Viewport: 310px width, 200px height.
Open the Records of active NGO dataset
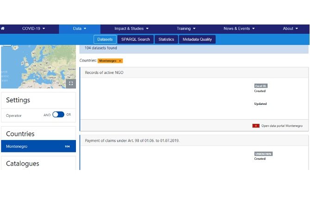[x=104, y=73]
